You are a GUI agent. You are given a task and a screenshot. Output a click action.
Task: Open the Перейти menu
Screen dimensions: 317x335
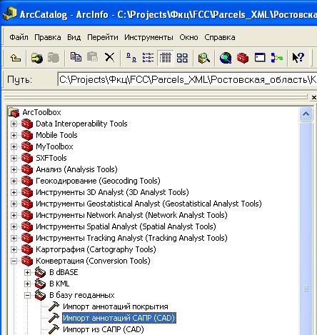103,37
